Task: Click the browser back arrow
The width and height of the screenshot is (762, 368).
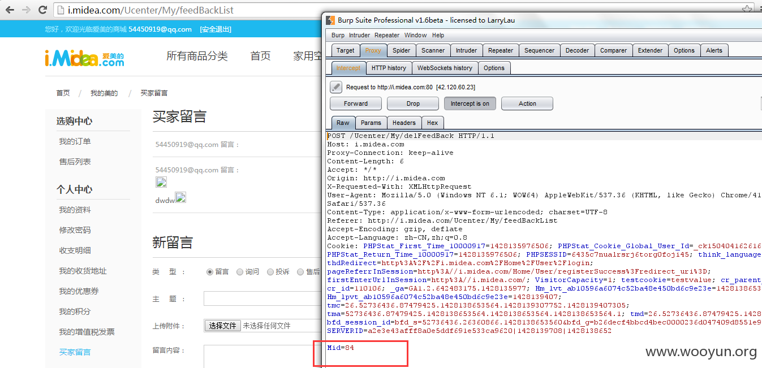Action: [9, 10]
